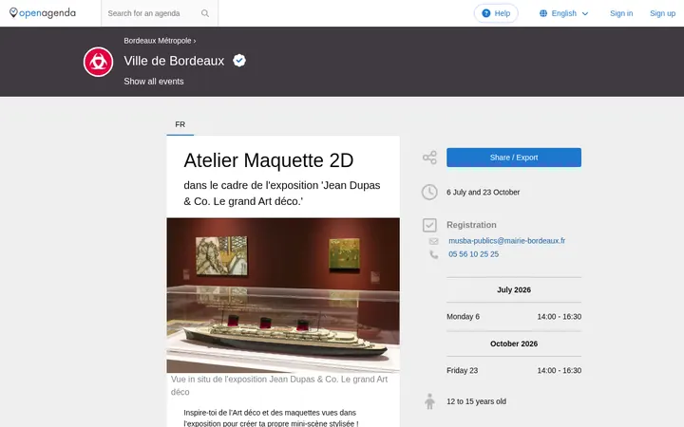Image resolution: width=684 pixels, height=427 pixels.
Task: Open the ocean liner model exhibition photo
Action: (x=283, y=295)
